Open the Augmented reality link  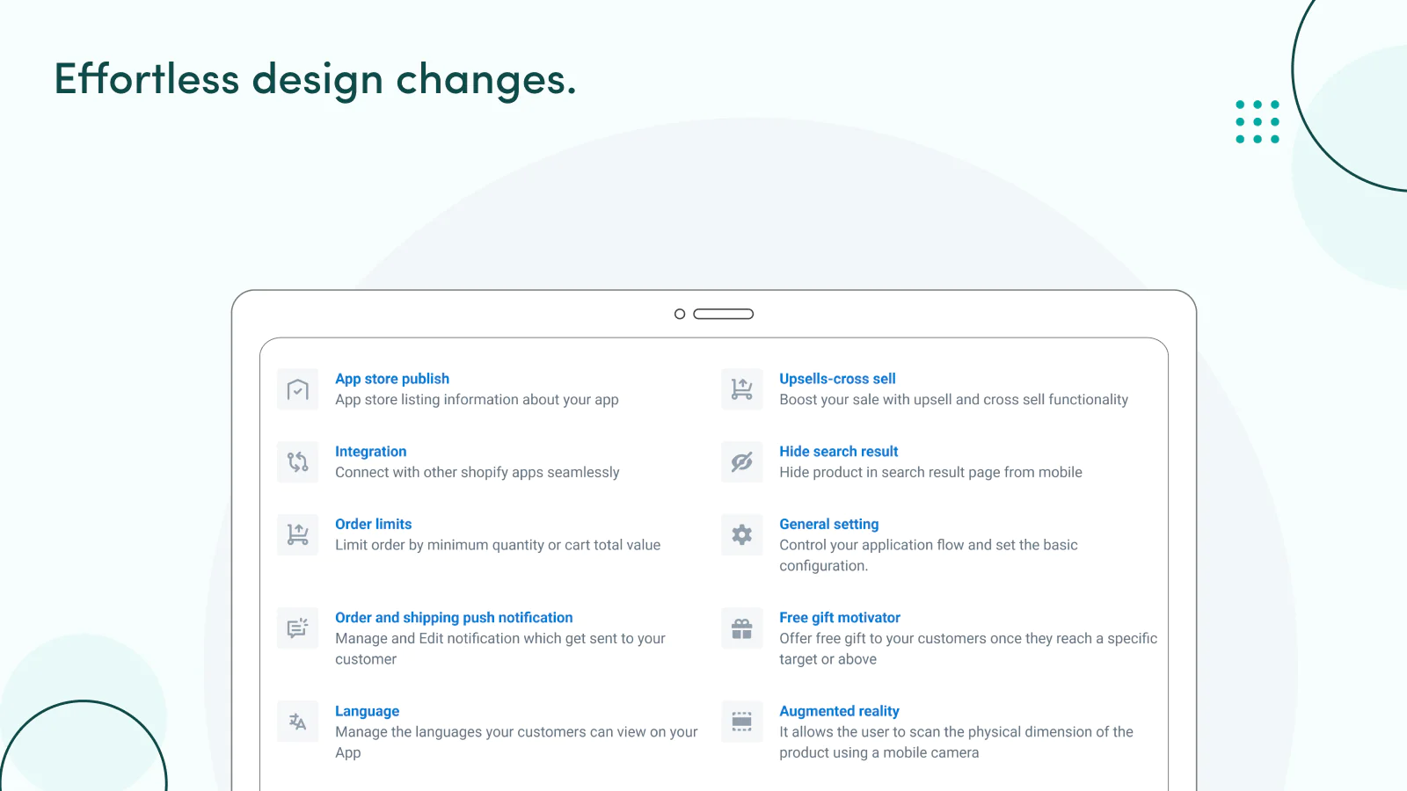point(839,711)
